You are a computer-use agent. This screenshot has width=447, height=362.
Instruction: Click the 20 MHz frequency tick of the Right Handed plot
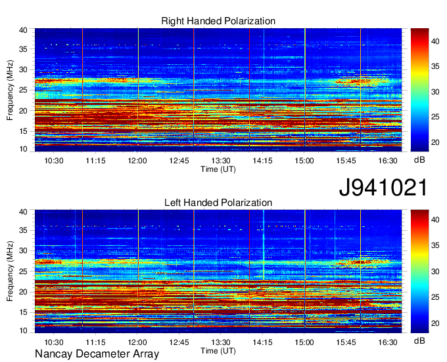coord(23,111)
